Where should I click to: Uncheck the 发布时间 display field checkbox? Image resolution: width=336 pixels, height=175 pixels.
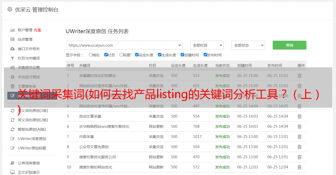click(x=205, y=55)
